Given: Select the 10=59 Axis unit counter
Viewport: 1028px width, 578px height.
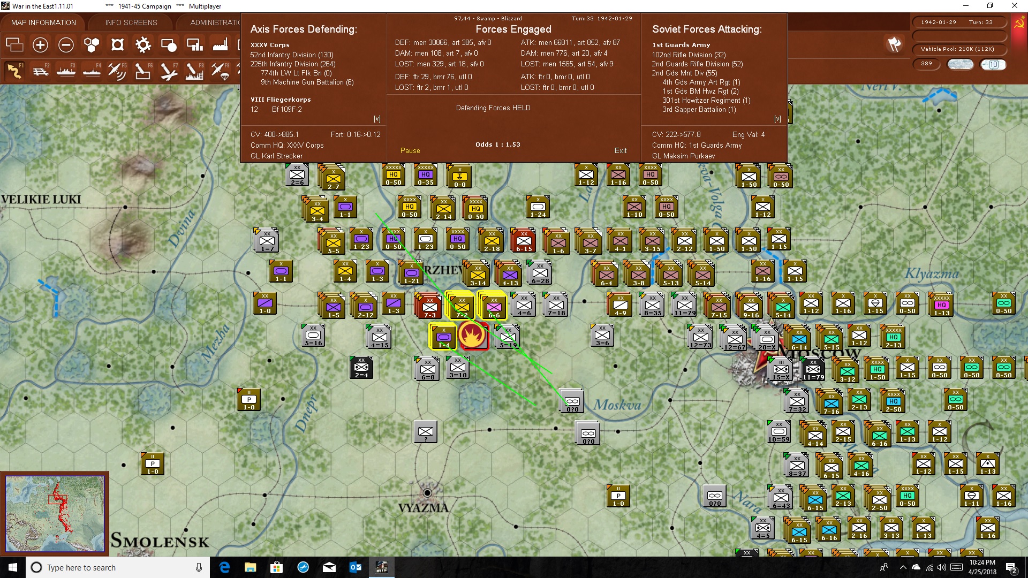Looking at the screenshot, I should tap(779, 431).
